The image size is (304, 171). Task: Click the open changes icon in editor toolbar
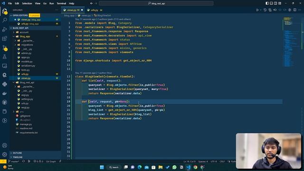(270, 10)
